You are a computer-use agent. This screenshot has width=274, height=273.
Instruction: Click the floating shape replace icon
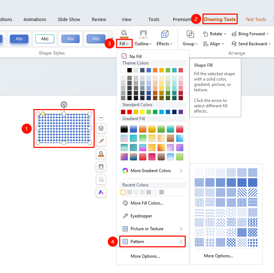(x=101, y=180)
